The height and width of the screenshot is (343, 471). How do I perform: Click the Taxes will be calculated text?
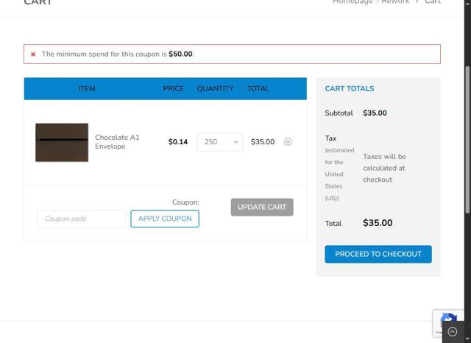coord(384,168)
